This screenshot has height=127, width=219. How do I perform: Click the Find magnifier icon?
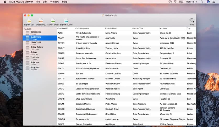192,20
